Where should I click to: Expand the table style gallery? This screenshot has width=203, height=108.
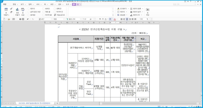pyautogui.click(x=113, y=15)
